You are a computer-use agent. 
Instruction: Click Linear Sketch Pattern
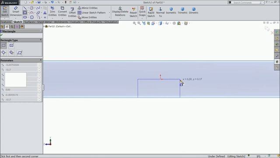pos(91,13)
